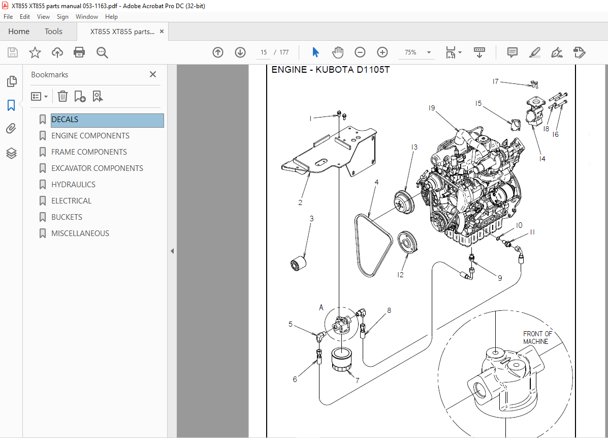This screenshot has height=438, width=608.
Task: Open the BUCKETS bookmark
Action: tap(67, 217)
